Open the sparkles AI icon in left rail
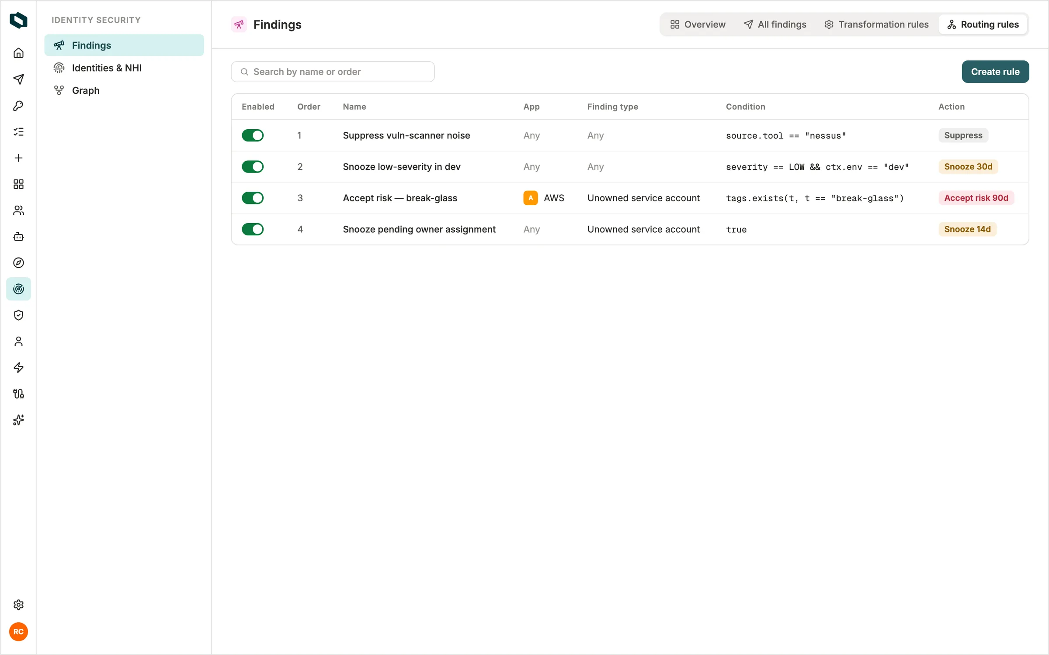Viewport: 1049px width, 655px height. click(x=18, y=420)
